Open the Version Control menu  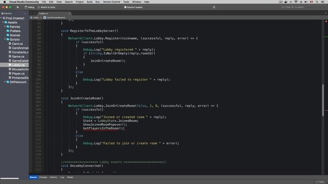pos(112,2)
